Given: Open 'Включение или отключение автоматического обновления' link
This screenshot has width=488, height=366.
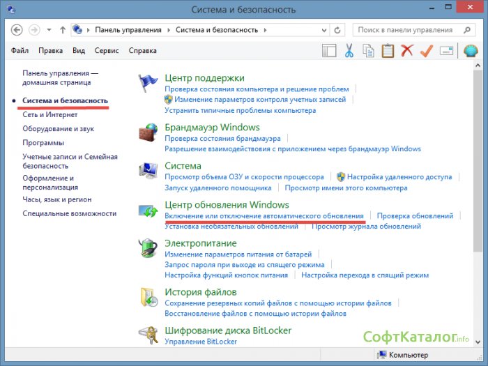Looking at the screenshot, I should [264, 216].
